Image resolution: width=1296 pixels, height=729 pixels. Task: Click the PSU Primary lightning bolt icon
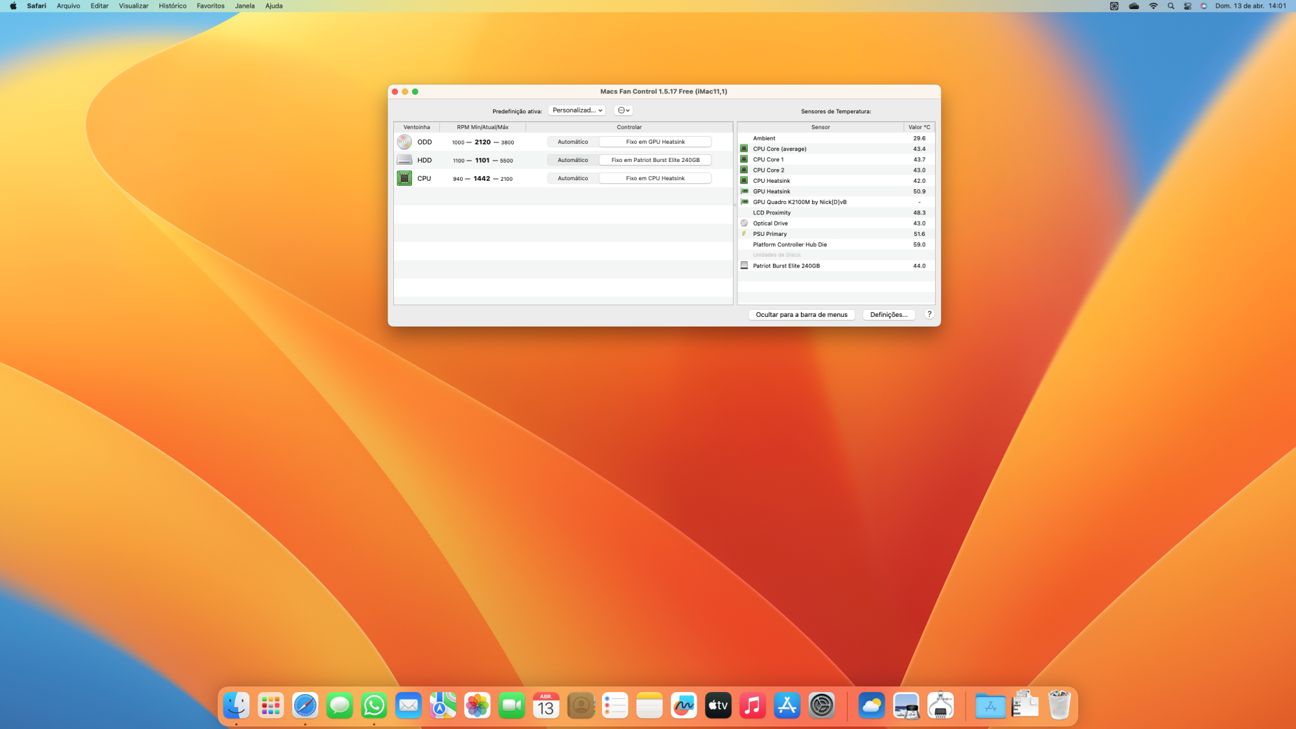744,234
